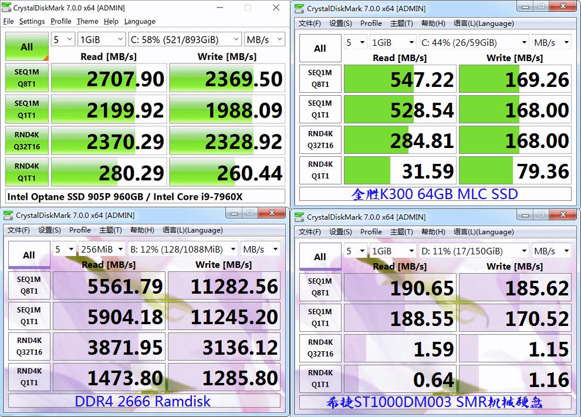The image size is (581, 417).
Task: Start SEQ1M Q1T1 test in Ramdisk window
Action: [x=29, y=316]
